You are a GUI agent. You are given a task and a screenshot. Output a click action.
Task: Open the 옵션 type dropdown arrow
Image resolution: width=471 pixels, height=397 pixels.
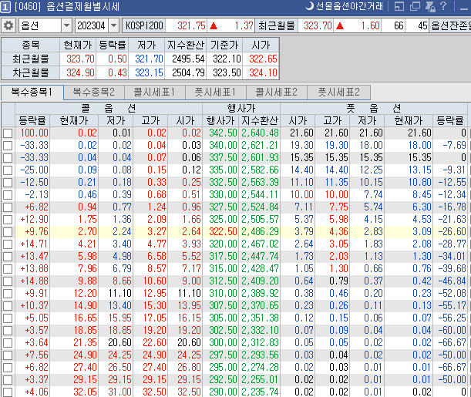click(66, 26)
